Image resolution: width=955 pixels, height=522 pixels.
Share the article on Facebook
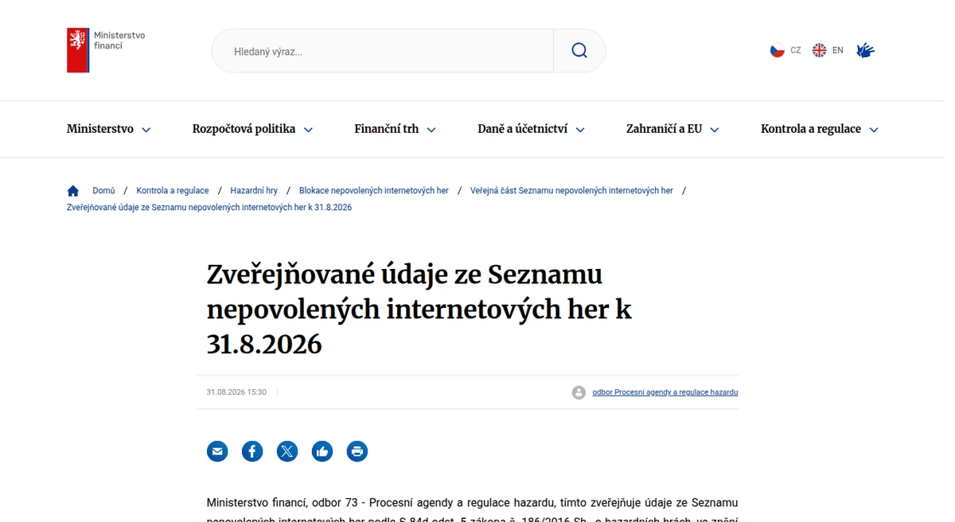pyautogui.click(x=252, y=452)
